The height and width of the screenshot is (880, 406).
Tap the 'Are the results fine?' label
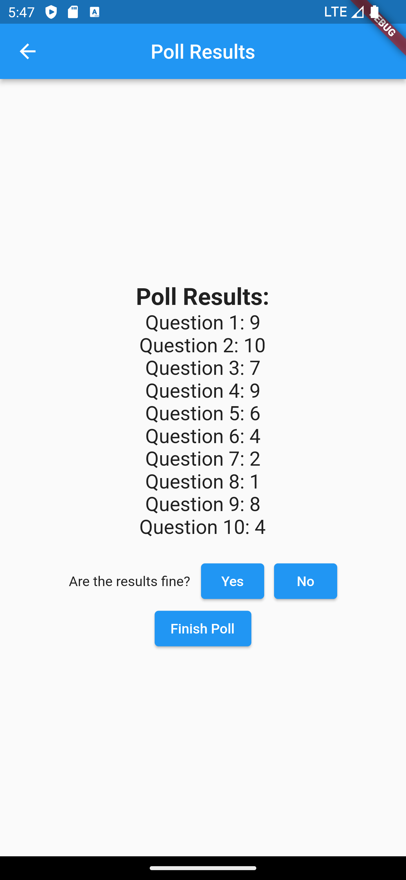[129, 581]
